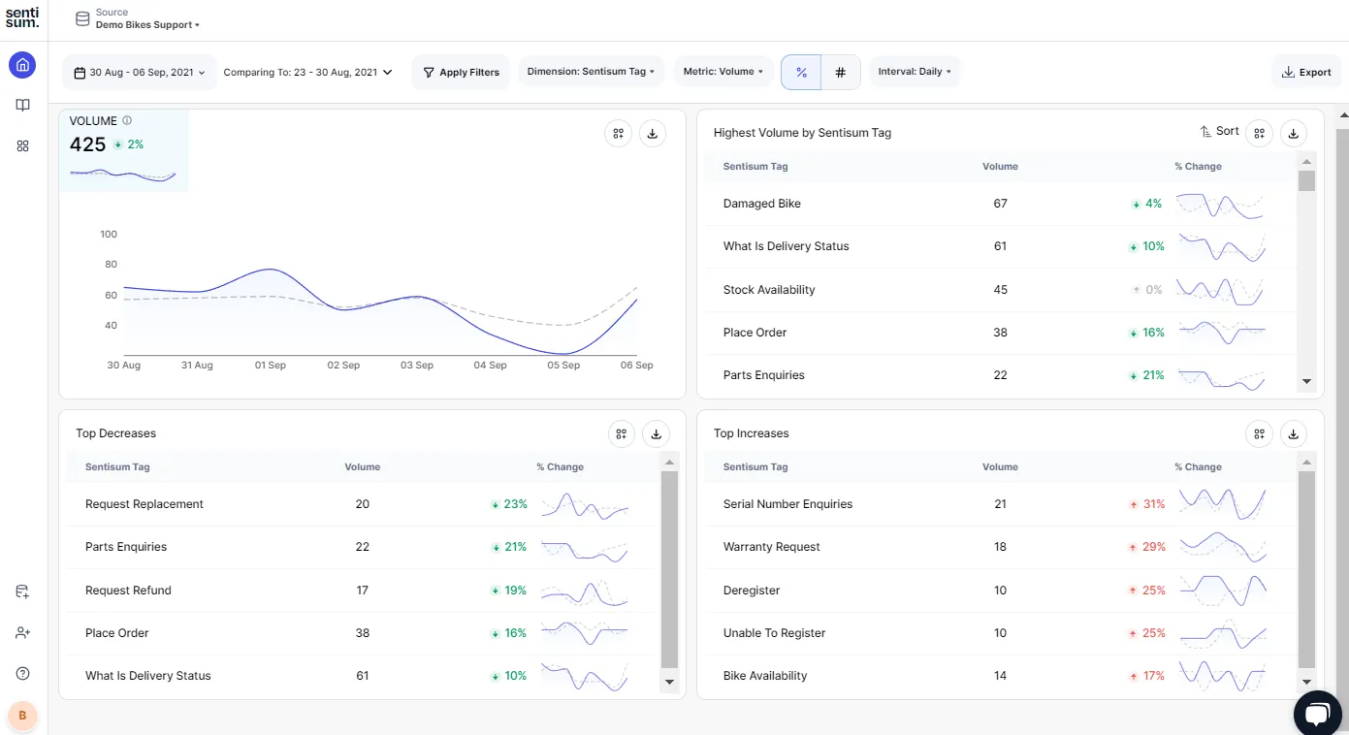Select Unable To Register row
The height and width of the screenshot is (735, 1349).
coord(1001,633)
